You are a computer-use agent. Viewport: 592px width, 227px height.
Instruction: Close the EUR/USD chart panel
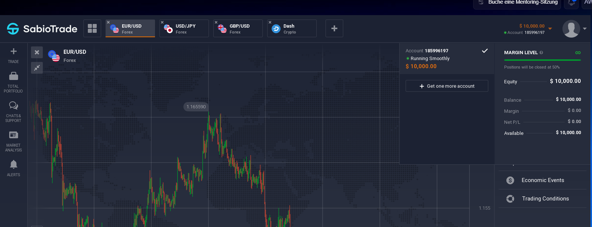point(37,52)
